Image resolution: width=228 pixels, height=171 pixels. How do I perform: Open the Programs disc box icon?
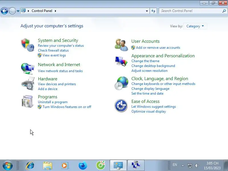tap(27, 101)
